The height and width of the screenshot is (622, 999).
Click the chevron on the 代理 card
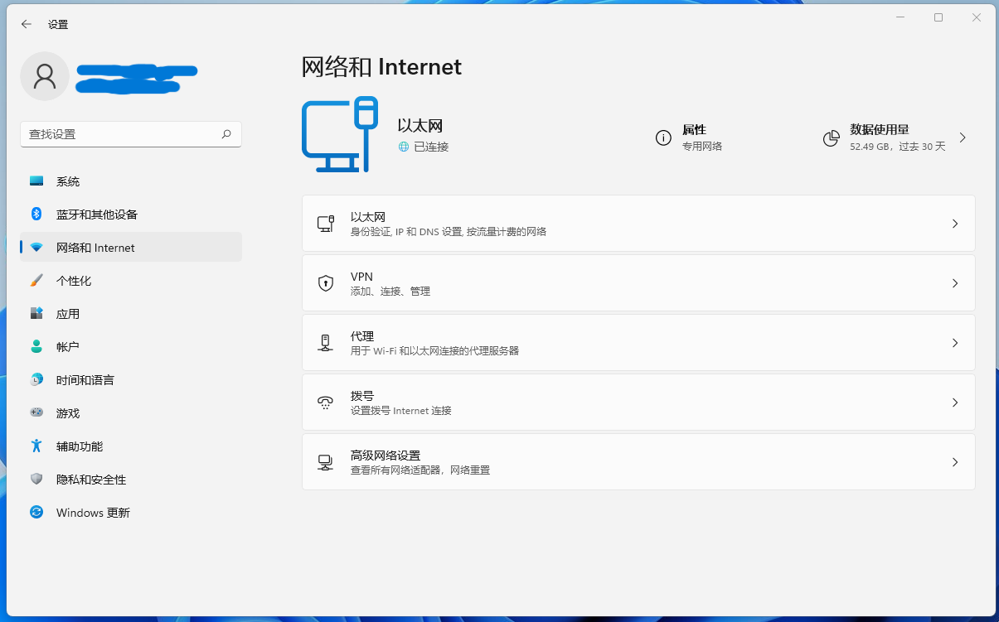(x=955, y=343)
